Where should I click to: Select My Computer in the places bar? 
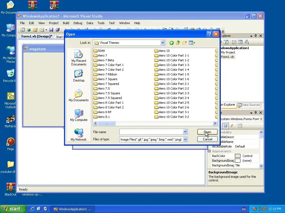(x=79, y=115)
